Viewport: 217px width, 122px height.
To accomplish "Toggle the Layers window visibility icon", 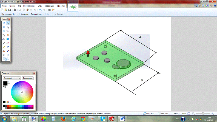I will tap(203, 5).
